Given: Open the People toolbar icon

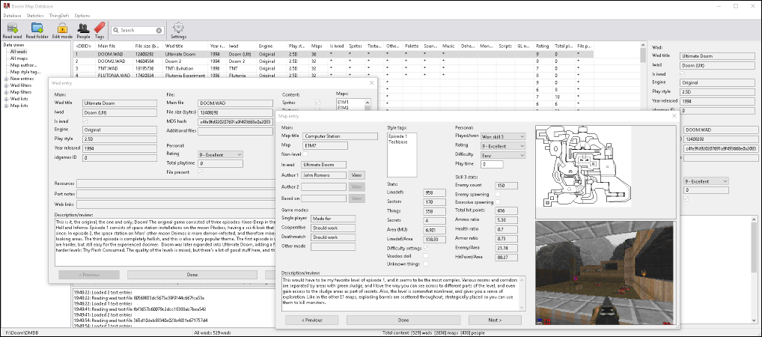Looking at the screenshot, I should [83, 28].
